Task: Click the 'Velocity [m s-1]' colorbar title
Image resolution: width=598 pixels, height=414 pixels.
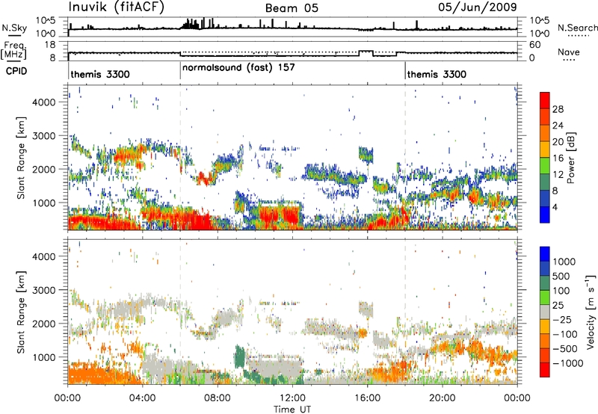Action: pyautogui.click(x=591, y=312)
